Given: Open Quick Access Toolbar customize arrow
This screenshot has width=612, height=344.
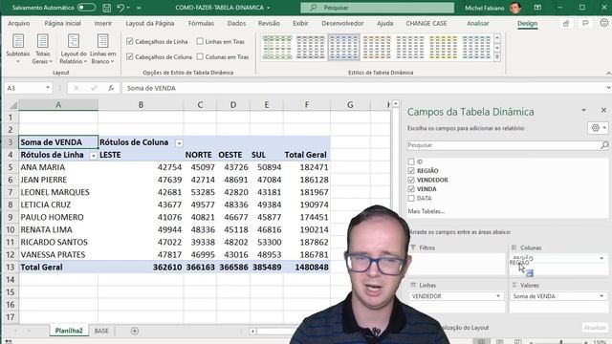Looking at the screenshot, I should [139, 8].
